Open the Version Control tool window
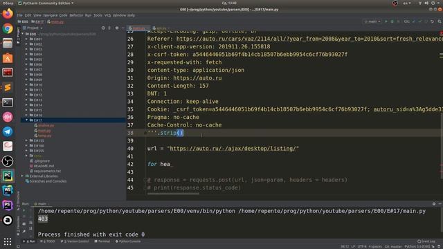The height and width of the screenshot is (249, 443). coord(75,241)
